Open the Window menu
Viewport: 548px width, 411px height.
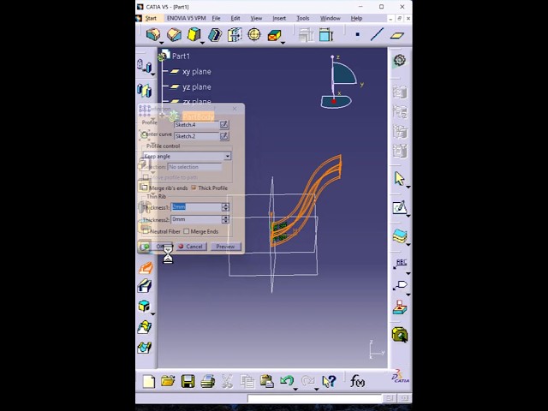(x=330, y=18)
